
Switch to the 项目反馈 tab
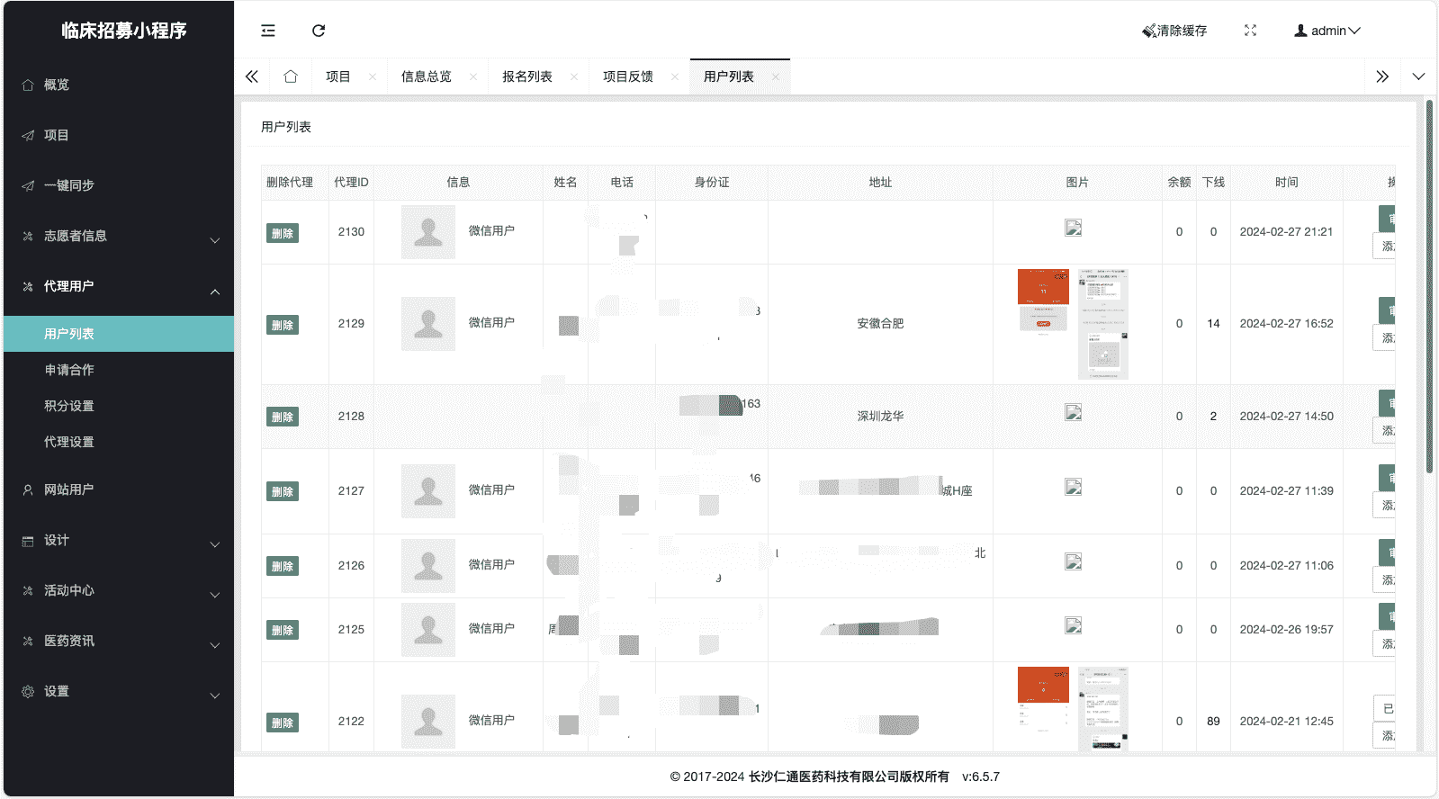pyautogui.click(x=627, y=76)
